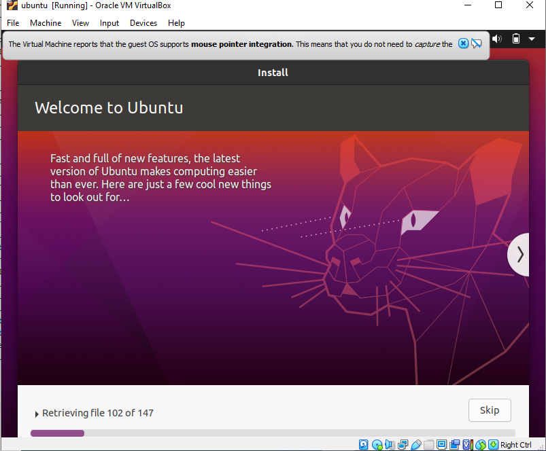
Task: Click the Ubuntu volume speaker icon
Action: pos(497,39)
